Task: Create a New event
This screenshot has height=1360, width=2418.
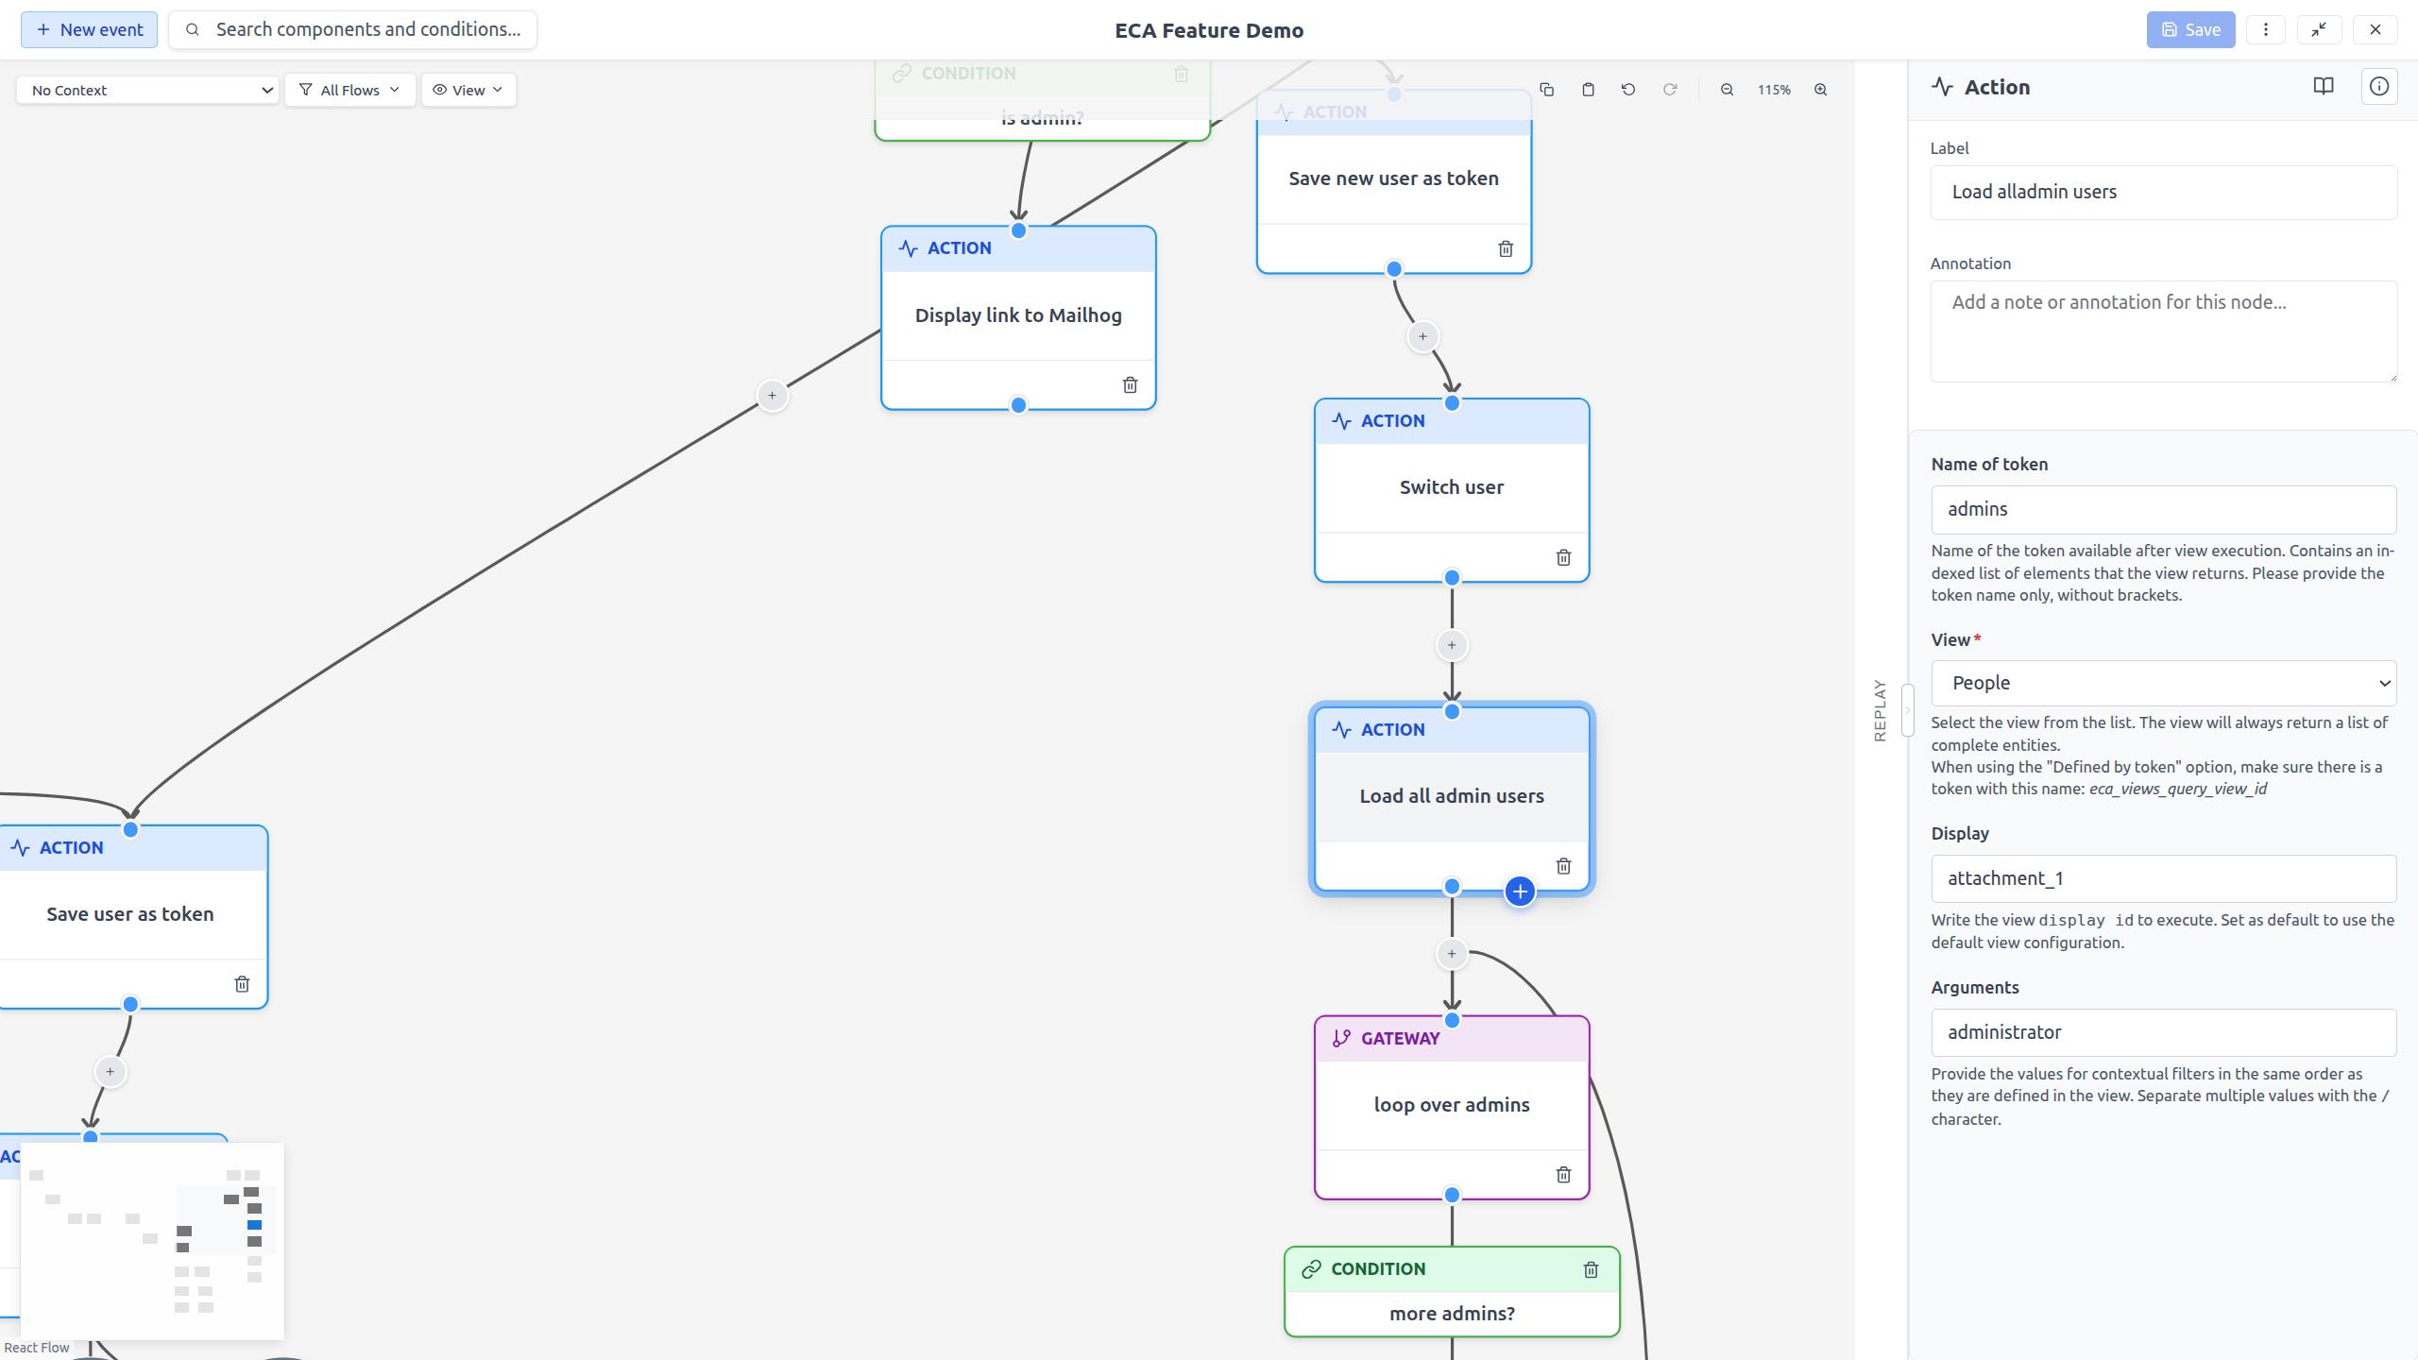Action: tap(89, 29)
